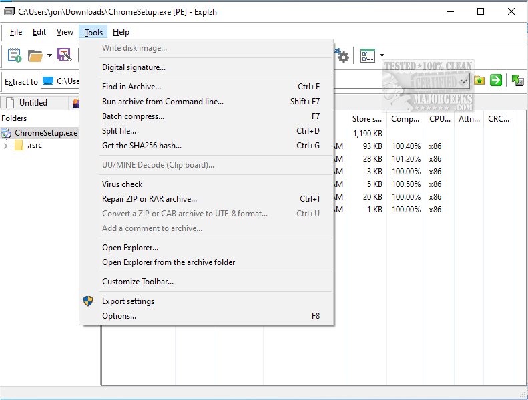Click the parent folder up icon
The height and width of the screenshot is (400, 528).
pos(479,81)
